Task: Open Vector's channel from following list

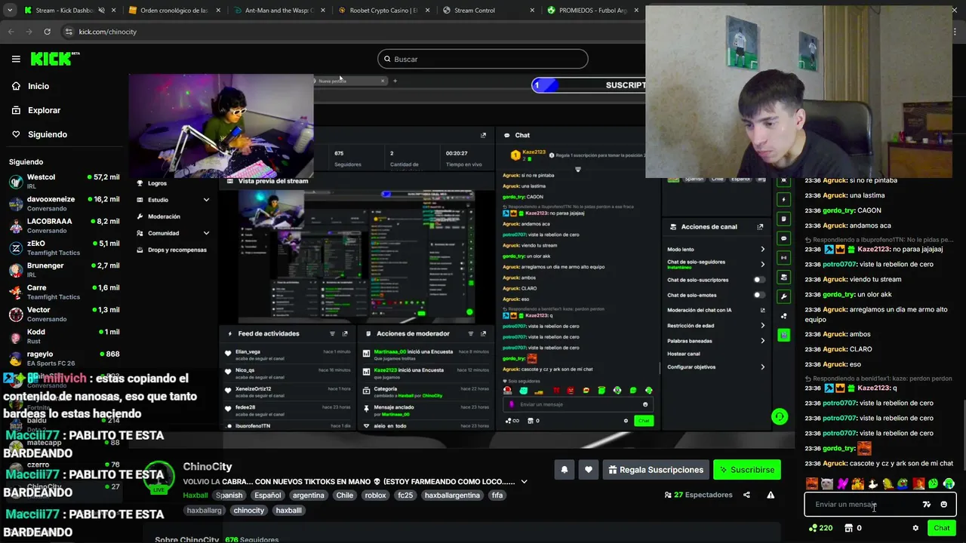Action: (64, 314)
